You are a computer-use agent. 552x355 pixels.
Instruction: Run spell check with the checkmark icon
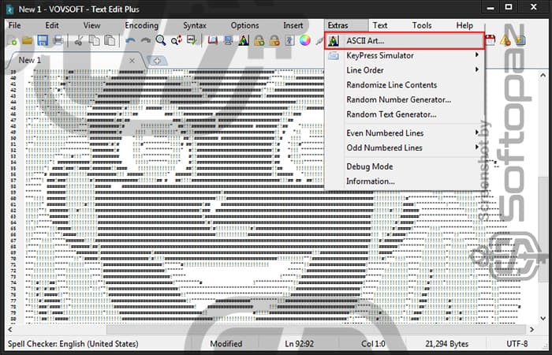coord(192,40)
